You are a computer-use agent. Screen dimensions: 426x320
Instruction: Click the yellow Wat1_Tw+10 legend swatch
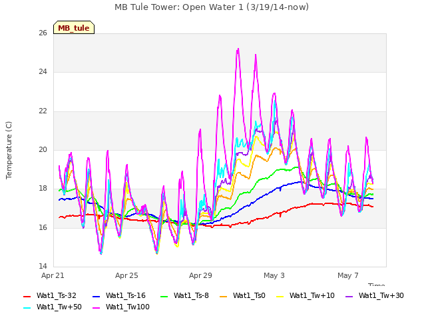coord(280,296)
